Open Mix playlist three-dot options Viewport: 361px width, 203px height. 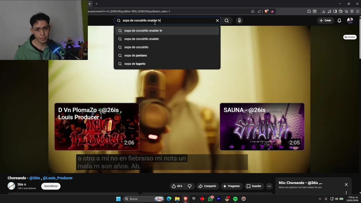(x=346, y=193)
